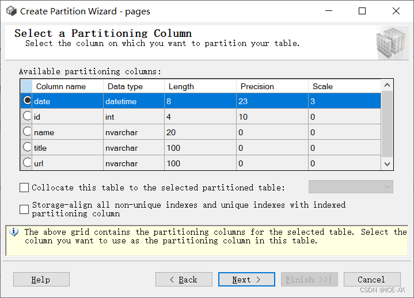Viewport: 414px width, 298px height.
Task: Pick the title column radio button
Action: click(x=27, y=147)
